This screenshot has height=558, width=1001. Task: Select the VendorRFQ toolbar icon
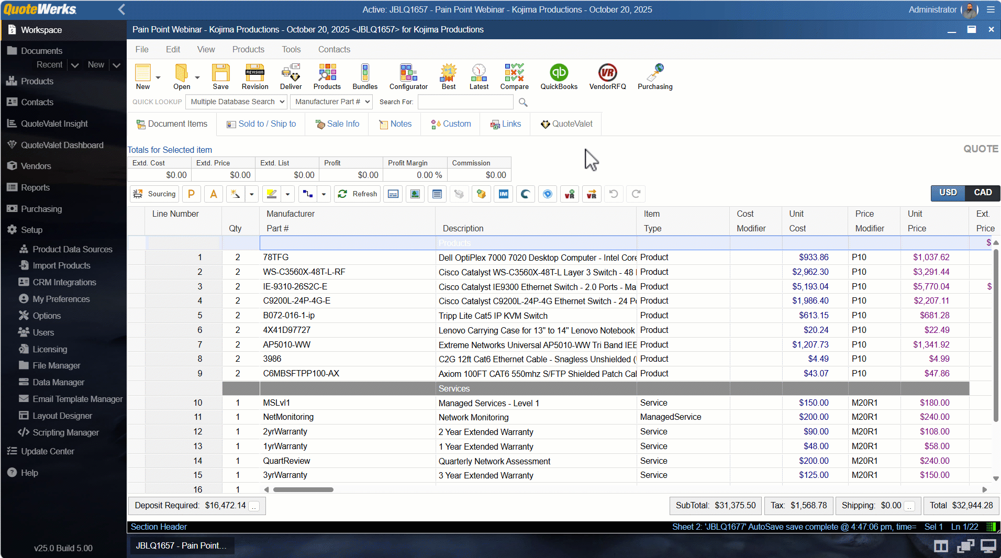click(606, 76)
